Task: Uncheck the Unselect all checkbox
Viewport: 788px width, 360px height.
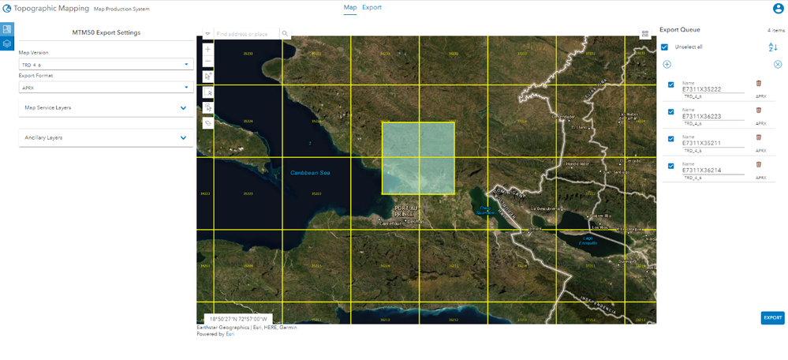Action: pyautogui.click(x=664, y=47)
